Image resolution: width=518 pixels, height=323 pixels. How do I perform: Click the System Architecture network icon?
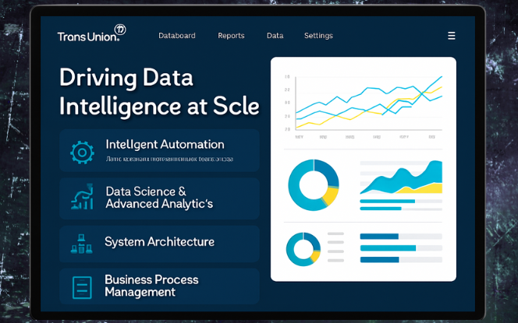click(x=81, y=244)
